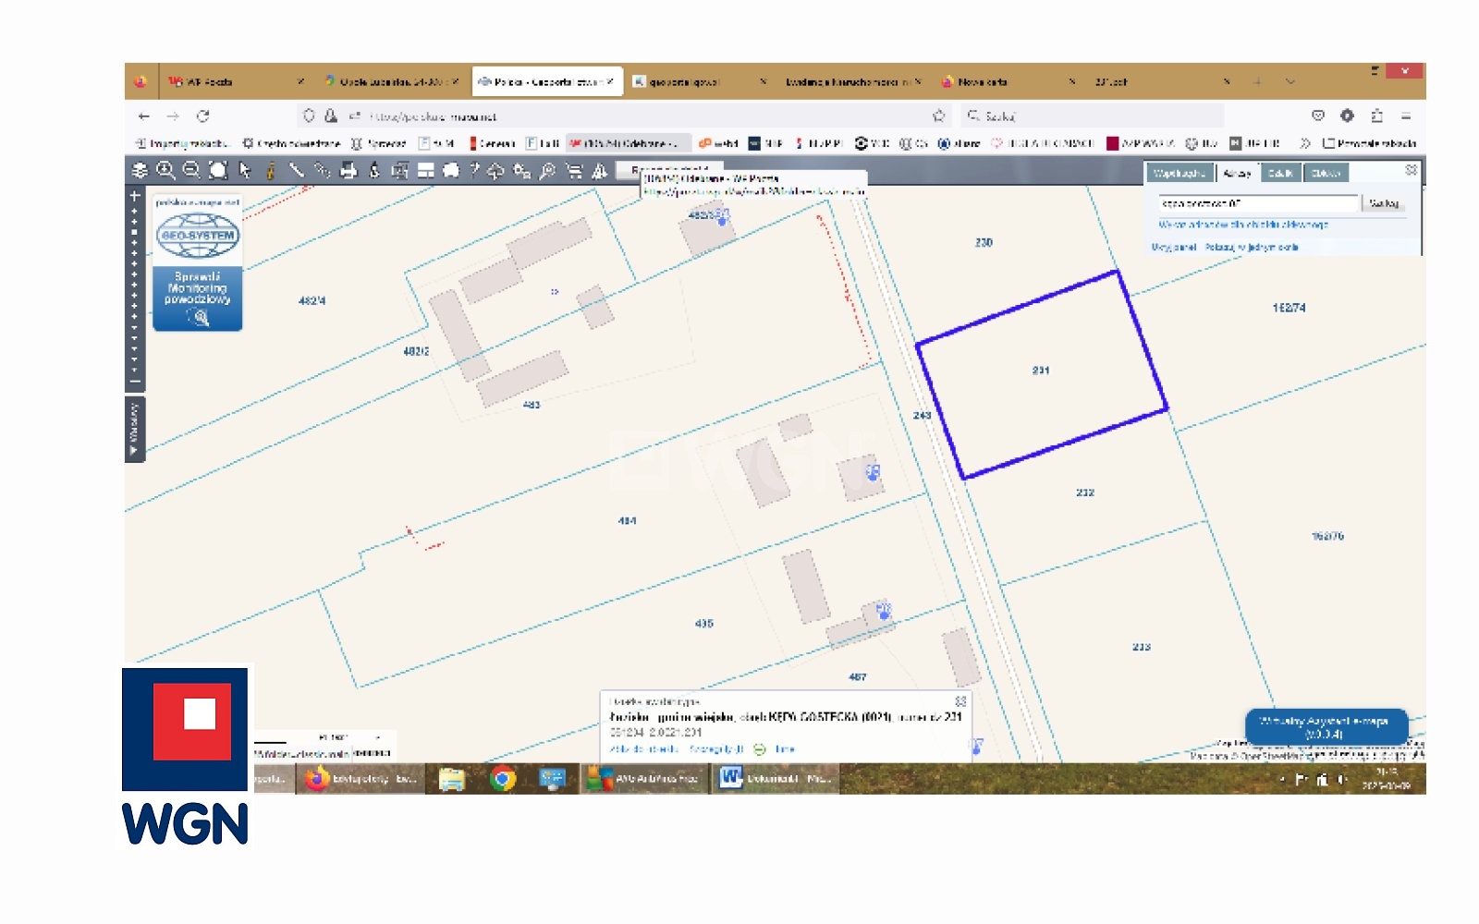The width and height of the screenshot is (1479, 924).
Task: Click the full extent view icon
Action: click(x=218, y=170)
